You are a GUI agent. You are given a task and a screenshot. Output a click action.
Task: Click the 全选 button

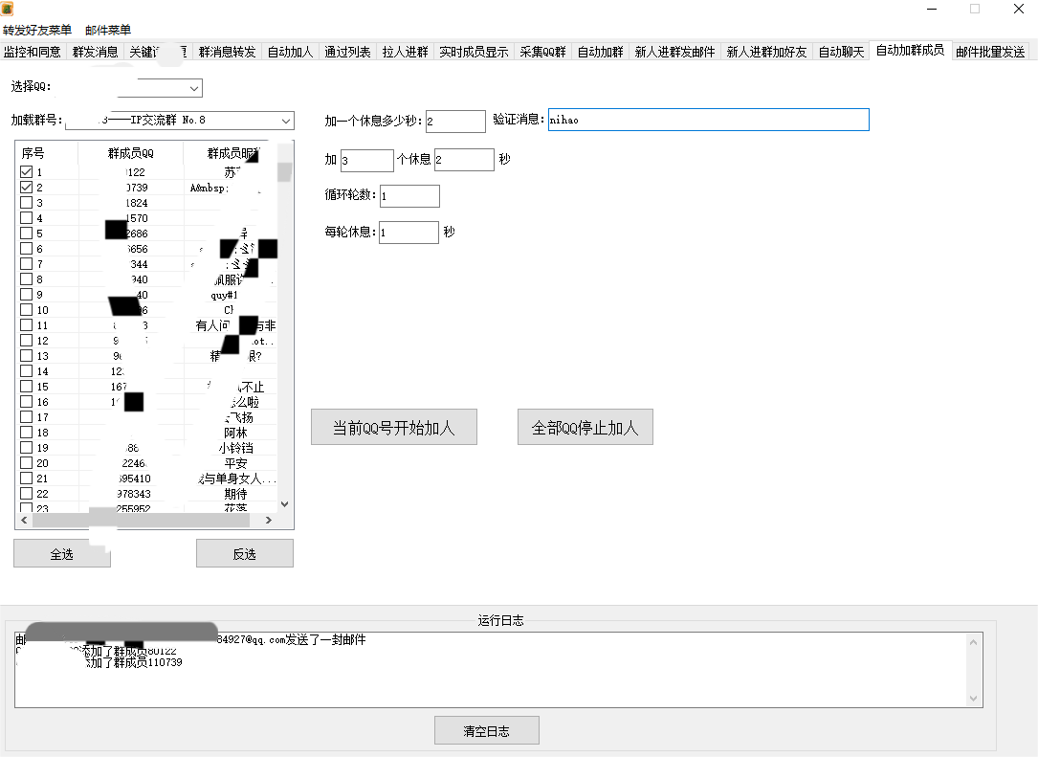tap(62, 554)
